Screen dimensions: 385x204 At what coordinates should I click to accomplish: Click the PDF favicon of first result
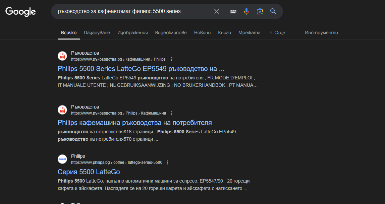(x=62, y=56)
